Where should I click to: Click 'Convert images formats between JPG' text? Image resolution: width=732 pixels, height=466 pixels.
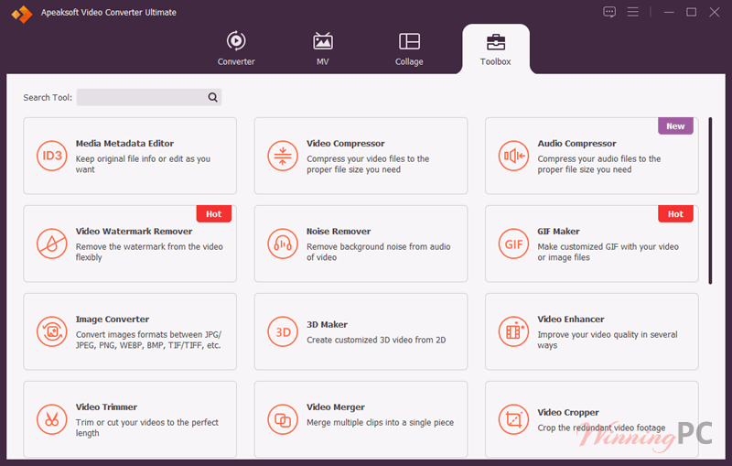[x=148, y=340]
